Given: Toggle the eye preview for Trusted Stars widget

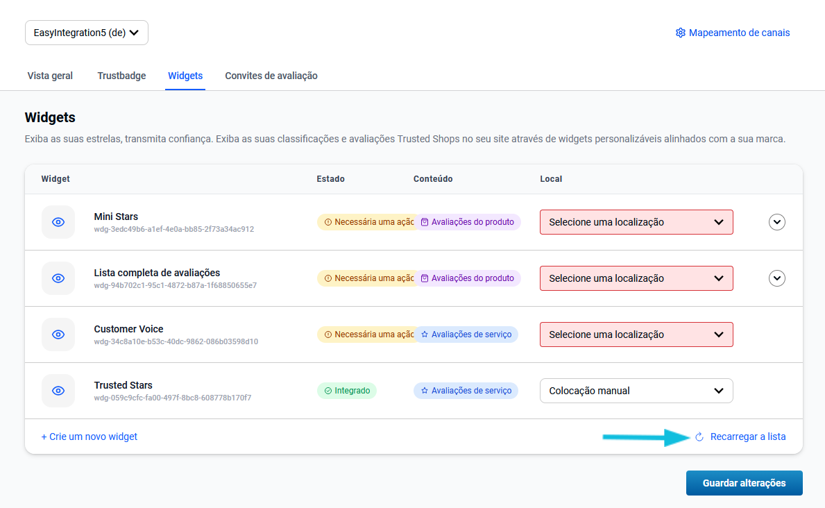Looking at the screenshot, I should 58,391.
